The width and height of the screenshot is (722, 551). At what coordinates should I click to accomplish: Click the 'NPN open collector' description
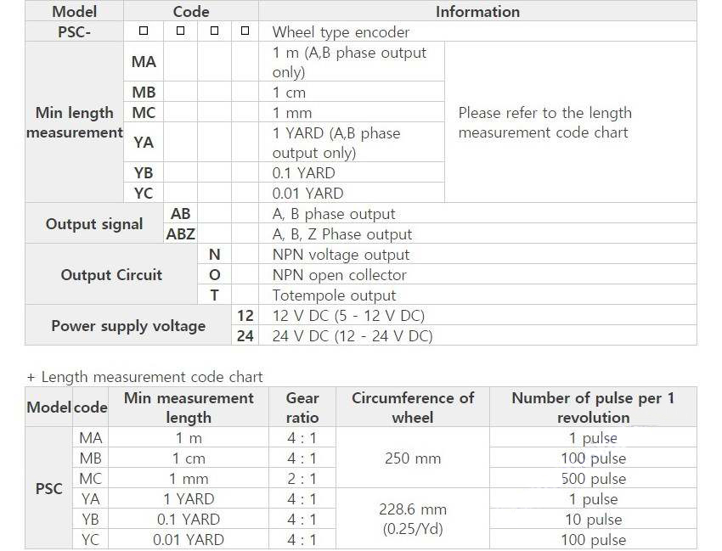[x=339, y=275]
